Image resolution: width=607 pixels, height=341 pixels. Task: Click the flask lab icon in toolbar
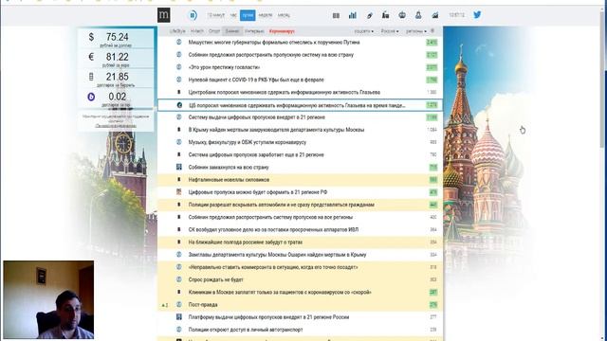418,15
